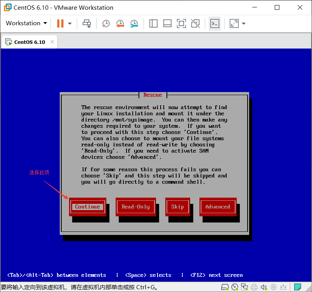Screen dimensions: 312x292
Task: Minimize the VMware Workstation window
Action: (x=255, y=7)
